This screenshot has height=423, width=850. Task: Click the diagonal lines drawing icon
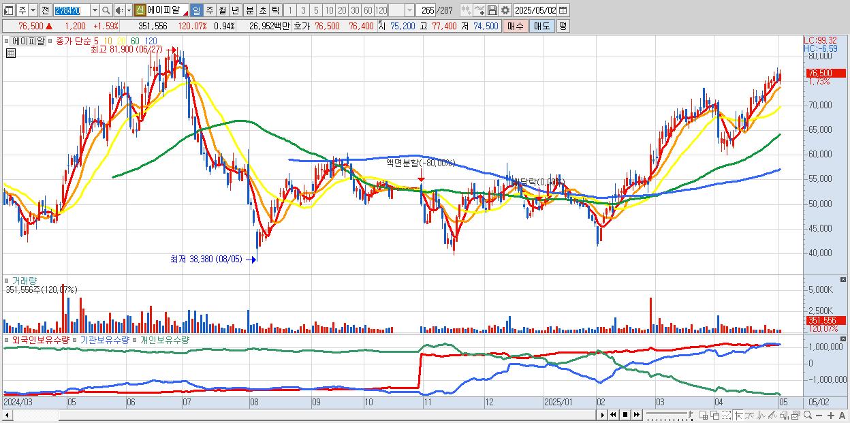coord(772,415)
